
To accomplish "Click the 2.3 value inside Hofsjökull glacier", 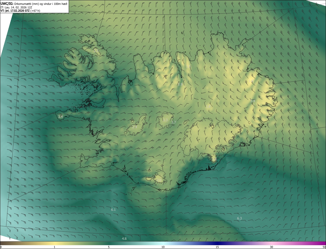I will point(166,120).
